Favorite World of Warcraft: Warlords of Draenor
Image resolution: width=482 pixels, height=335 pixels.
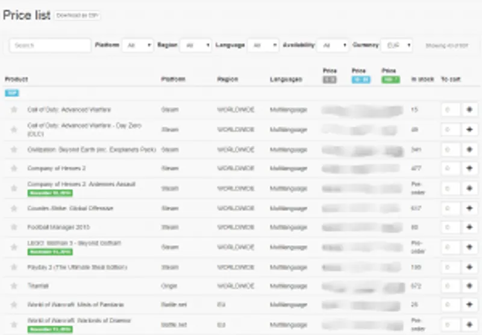coord(14,325)
